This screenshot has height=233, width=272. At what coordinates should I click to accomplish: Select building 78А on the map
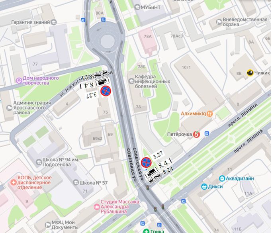[148, 41]
